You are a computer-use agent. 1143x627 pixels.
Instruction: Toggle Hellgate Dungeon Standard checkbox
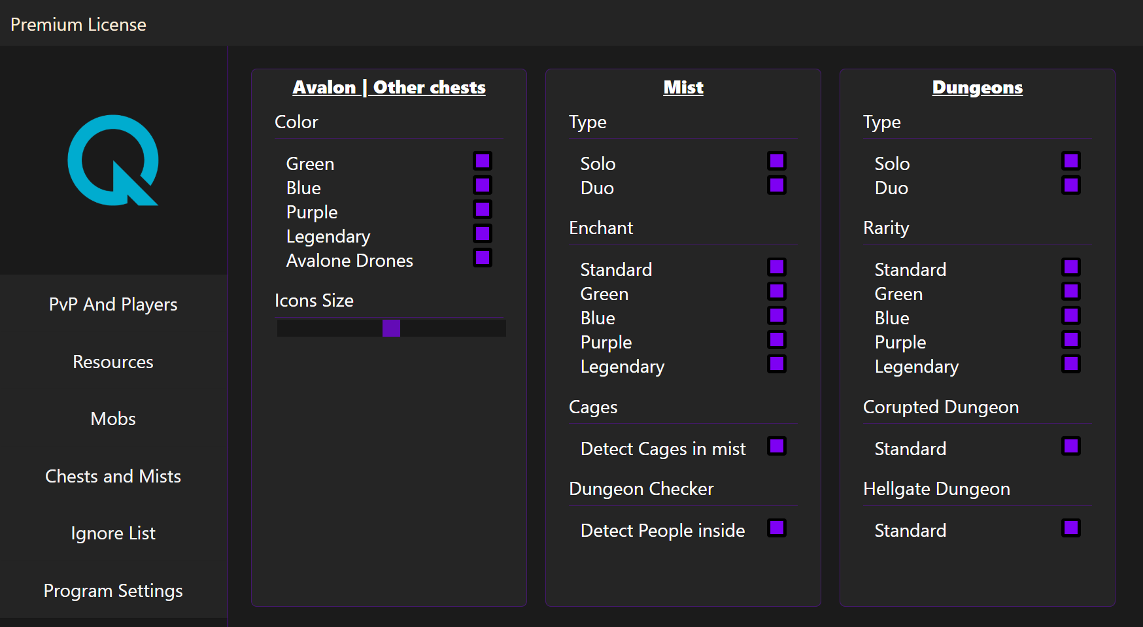coord(1071,528)
